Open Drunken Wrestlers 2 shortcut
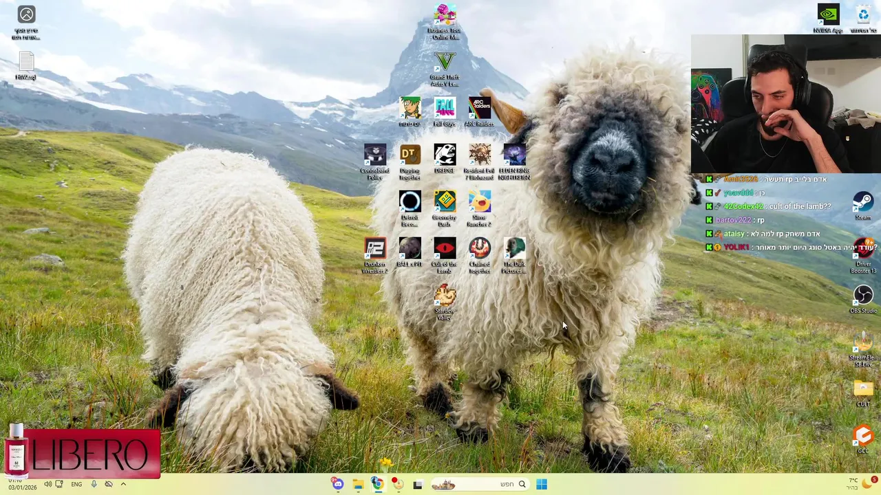Screen dimensions: 881x495 click(x=375, y=256)
